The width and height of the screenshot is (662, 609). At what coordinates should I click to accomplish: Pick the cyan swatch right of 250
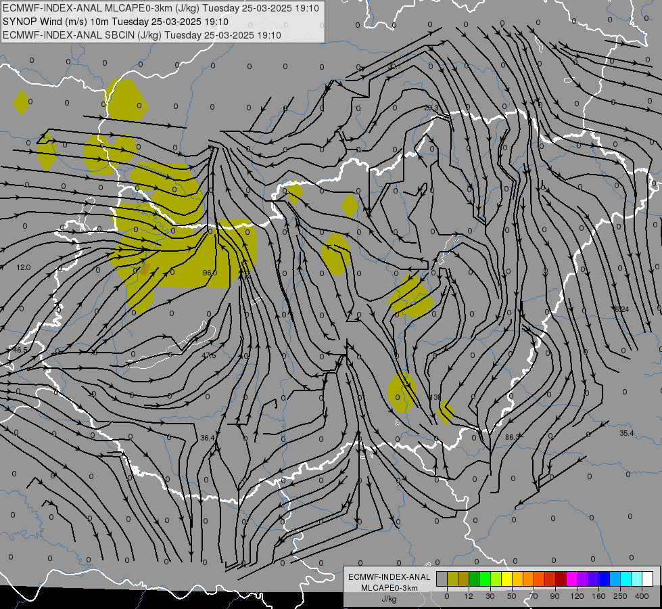tap(625, 579)
